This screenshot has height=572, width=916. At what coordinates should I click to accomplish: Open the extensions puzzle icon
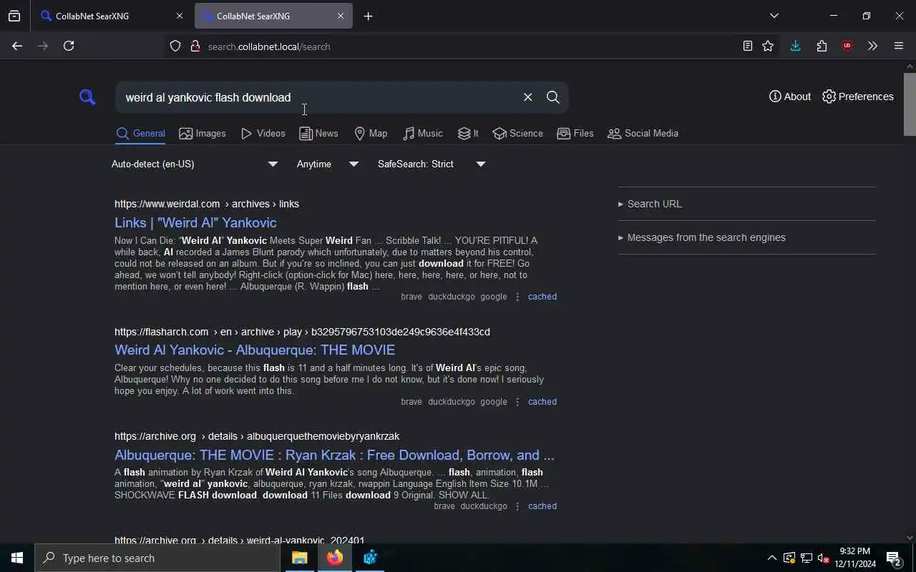(x=822, y=46)
